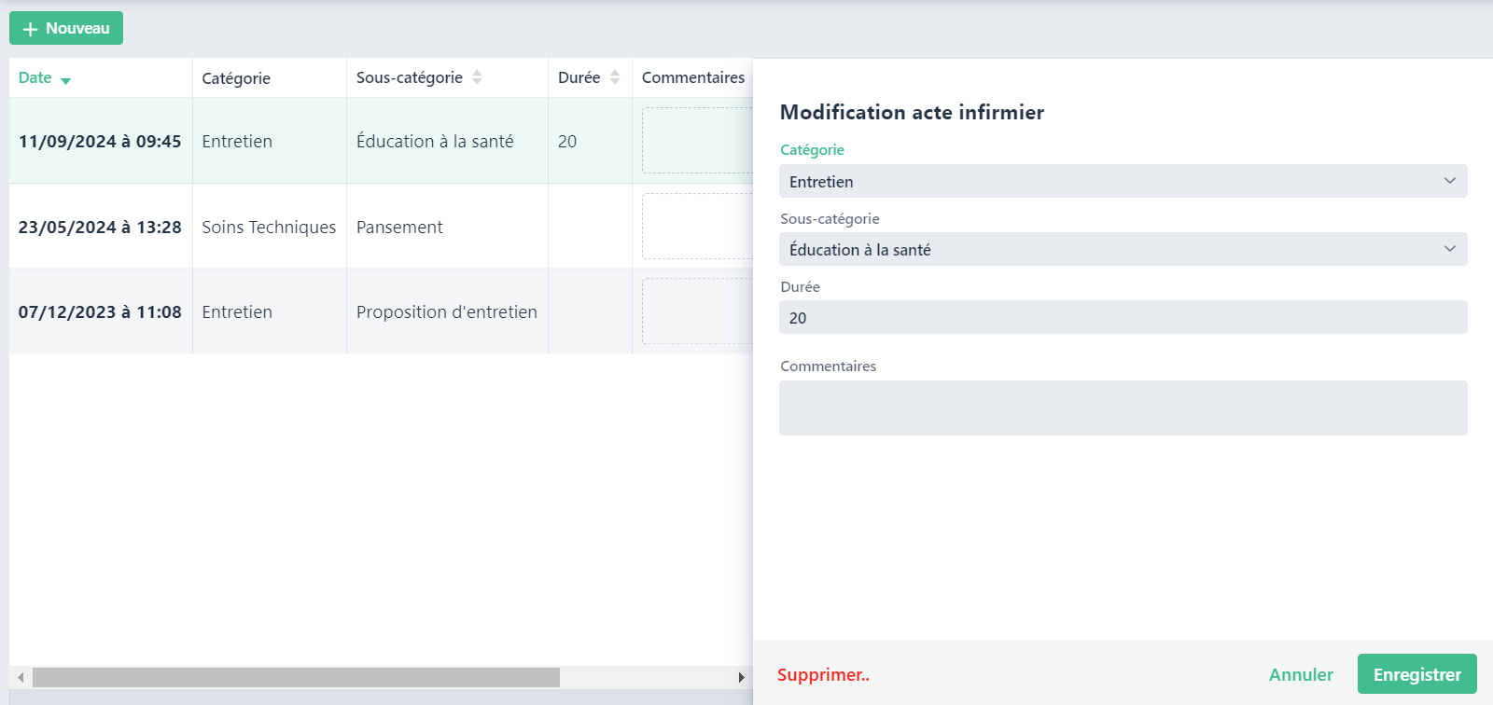Screen dimensions: 1493x705
Task: Click comment box in the Pansement row
Action: (697, 227)
